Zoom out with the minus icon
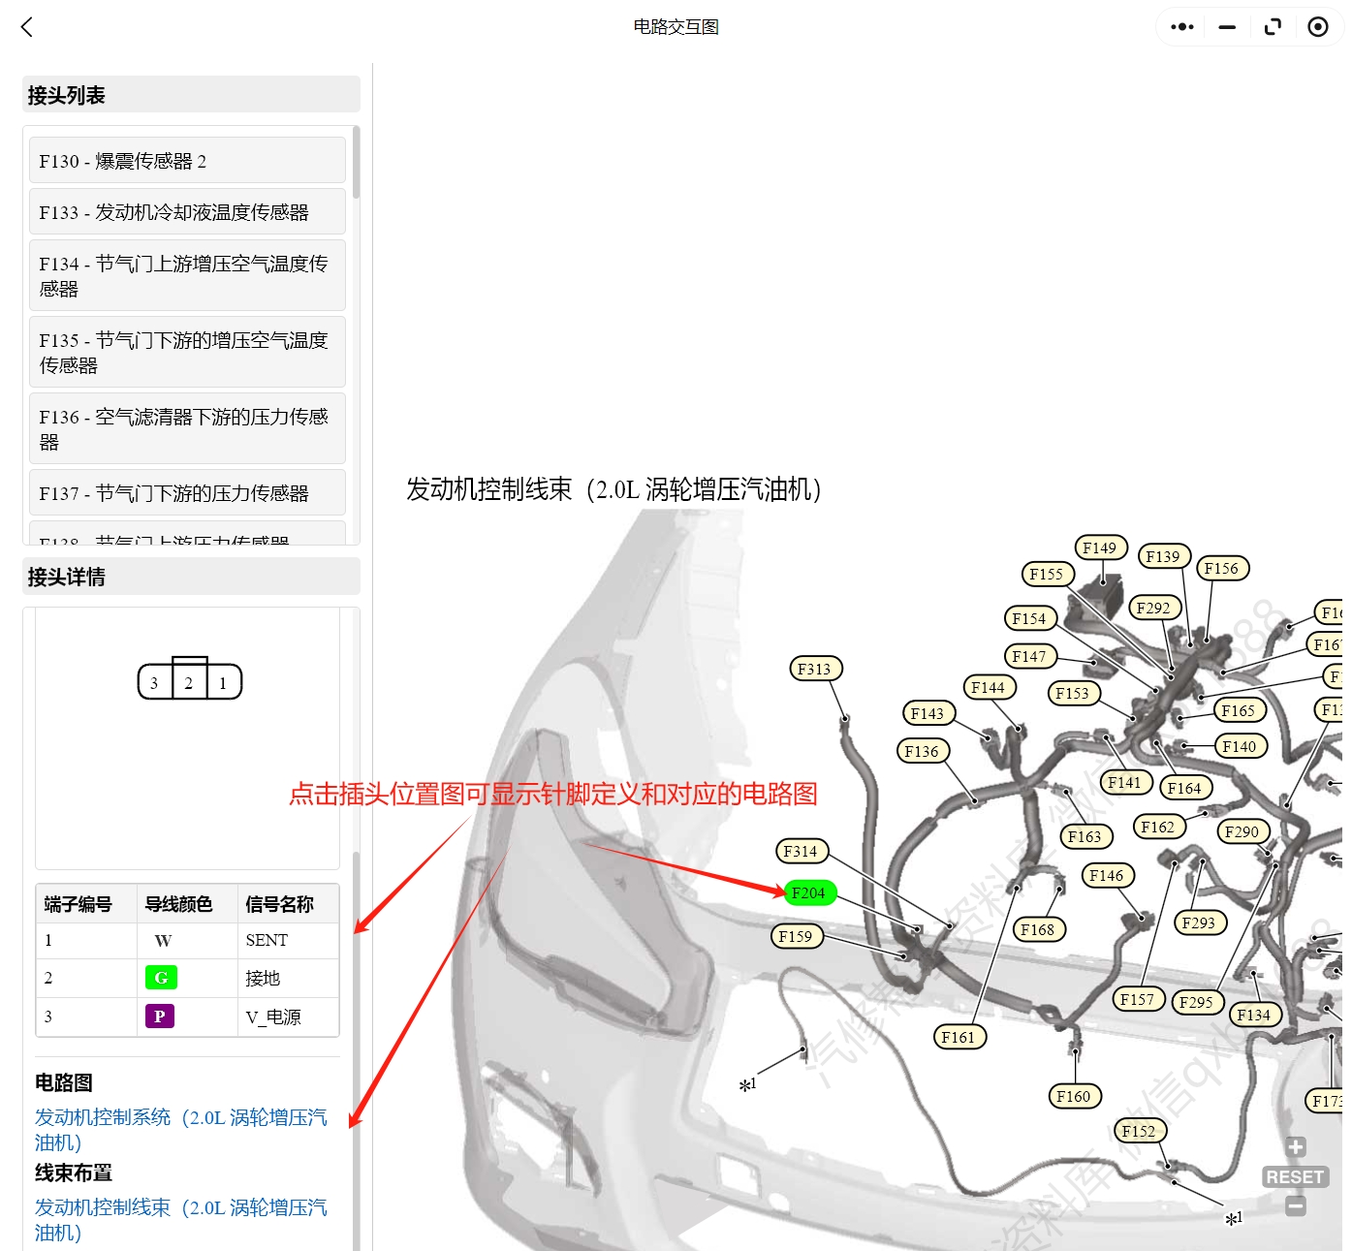Viewport: 1352px width, 1251px height. coord(1295,1206)
